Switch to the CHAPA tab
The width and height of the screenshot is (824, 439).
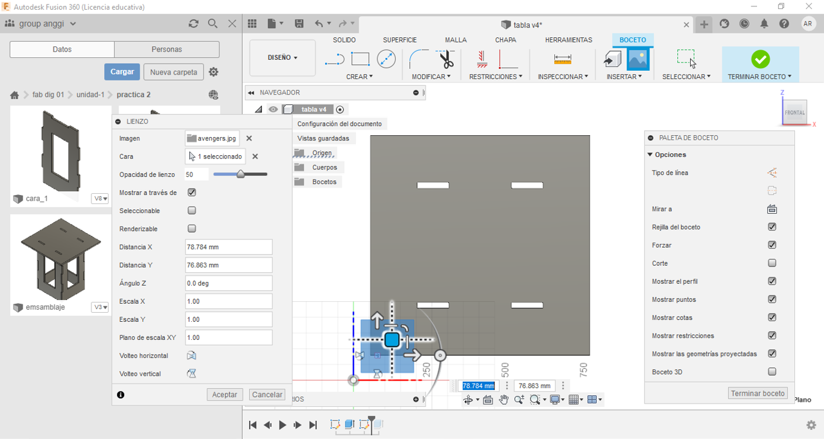tap(505, 40)
